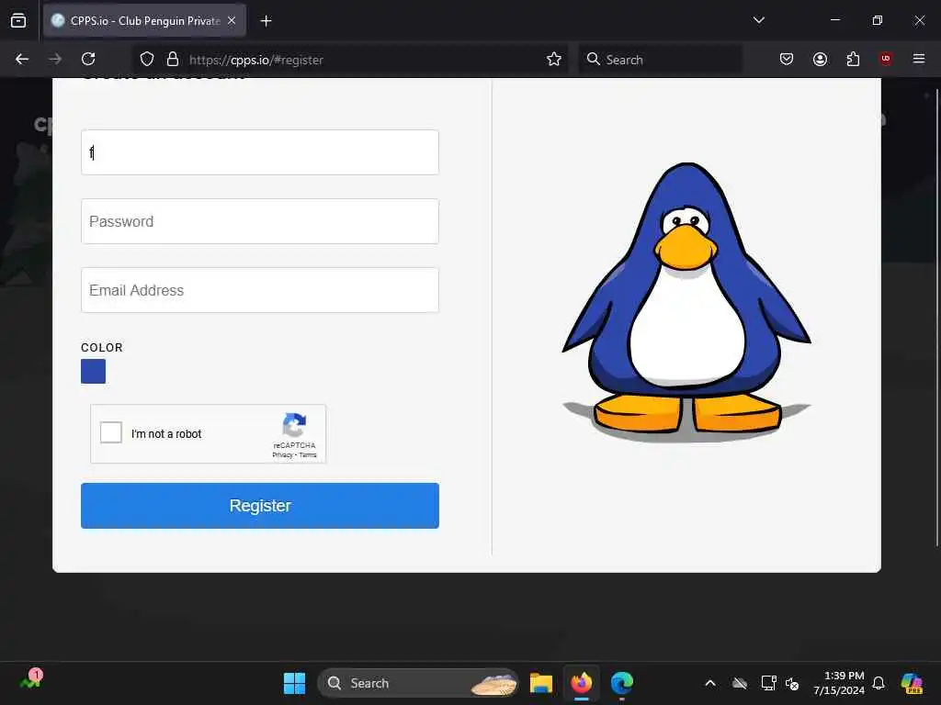This screenshot has width=941, height=705.
Task: Open tracking protection shield icon
Action: 147,59
